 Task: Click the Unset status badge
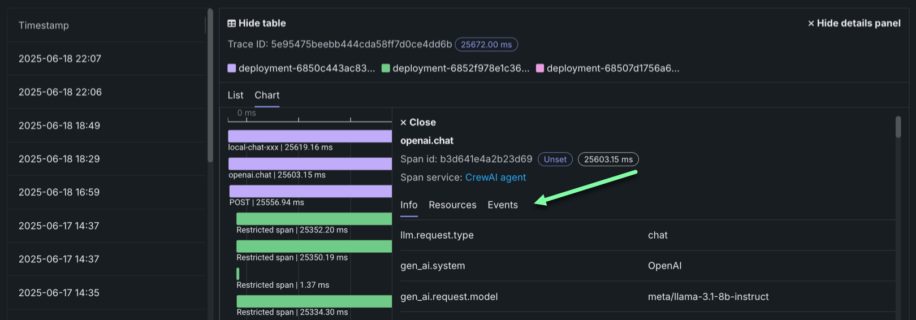coord(555,159)
